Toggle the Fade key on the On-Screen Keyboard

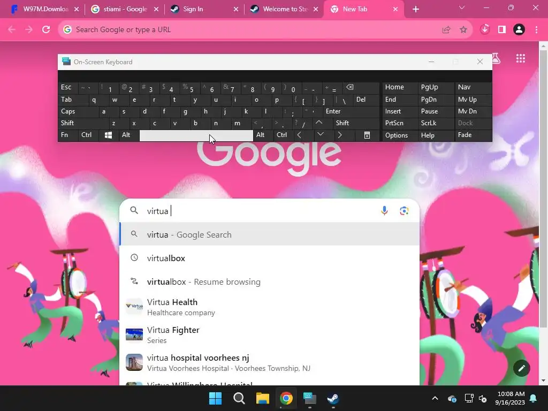point(473,135)
